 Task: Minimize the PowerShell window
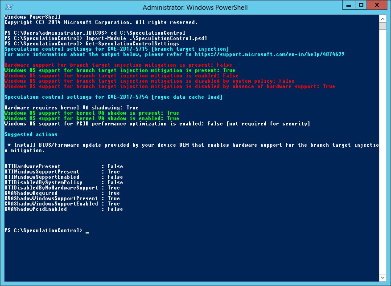(x=349, y=5)
